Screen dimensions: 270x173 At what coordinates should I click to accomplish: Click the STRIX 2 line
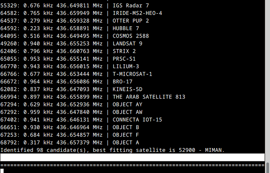(68, 51)
